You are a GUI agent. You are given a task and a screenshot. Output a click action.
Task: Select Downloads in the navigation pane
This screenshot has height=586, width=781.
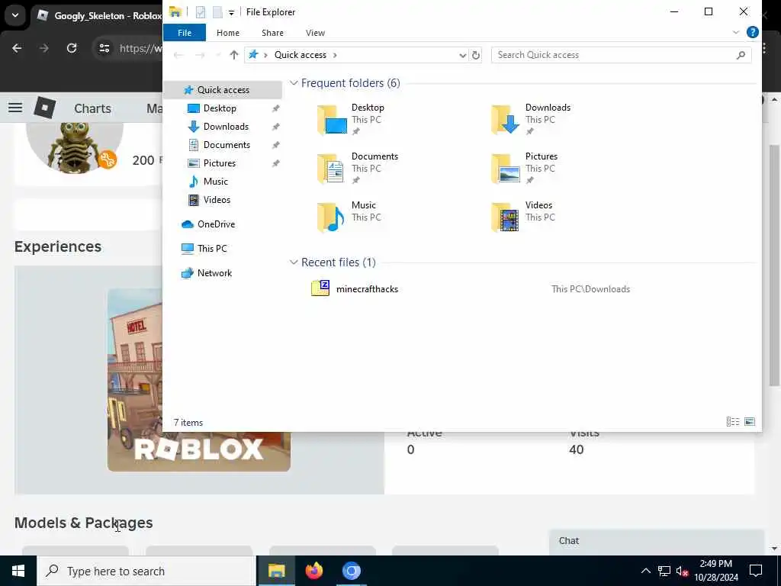coord(226,127)
